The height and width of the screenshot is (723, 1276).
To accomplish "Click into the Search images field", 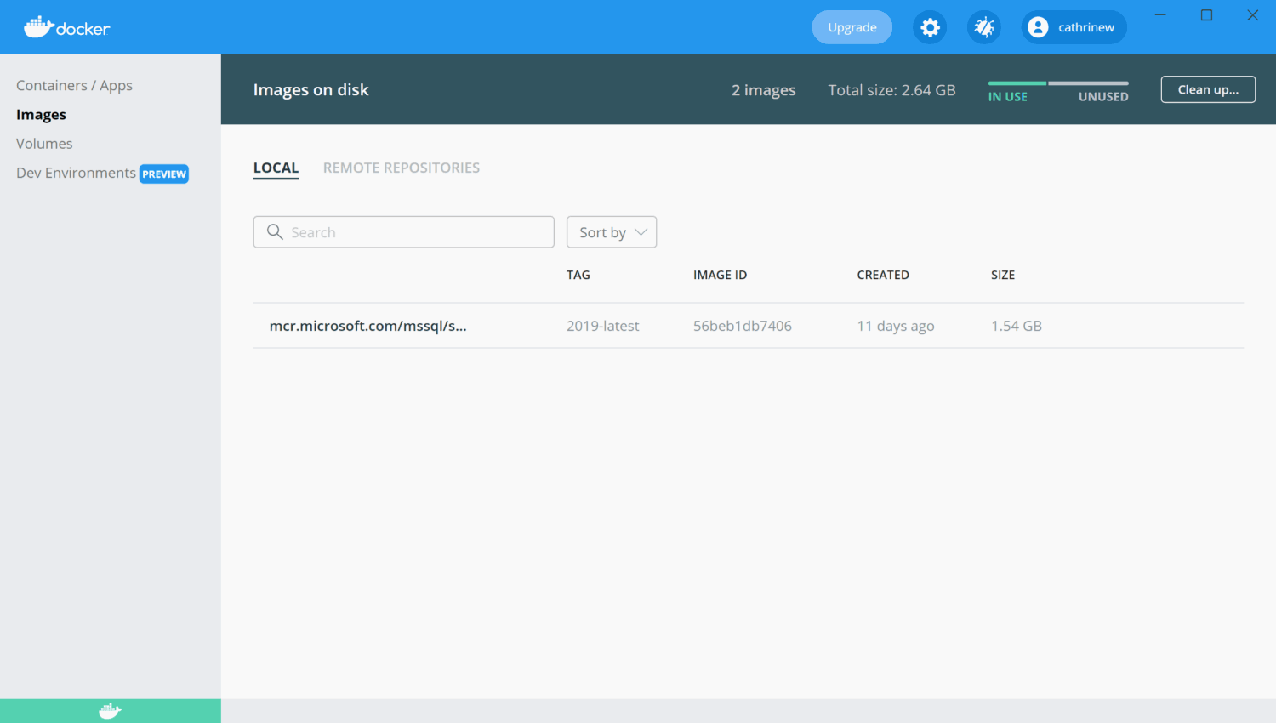I will point(417,232).
